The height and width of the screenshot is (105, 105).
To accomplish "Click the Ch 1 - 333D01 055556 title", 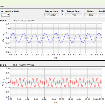I will click(x=23, y=20).
